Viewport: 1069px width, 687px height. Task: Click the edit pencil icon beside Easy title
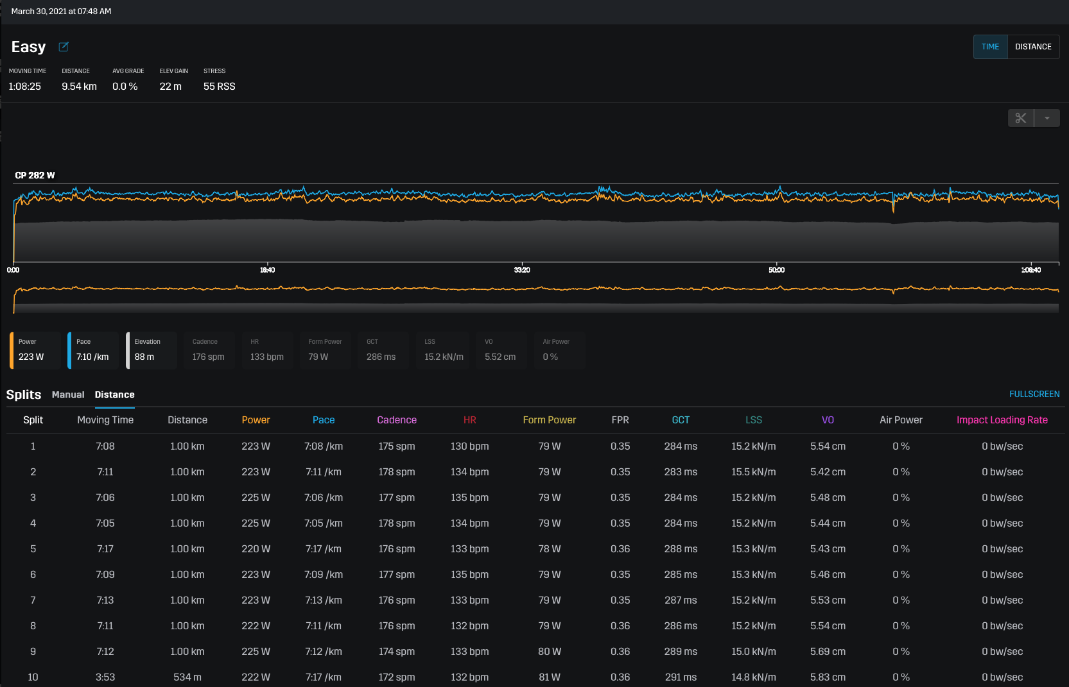pos(64,47)
